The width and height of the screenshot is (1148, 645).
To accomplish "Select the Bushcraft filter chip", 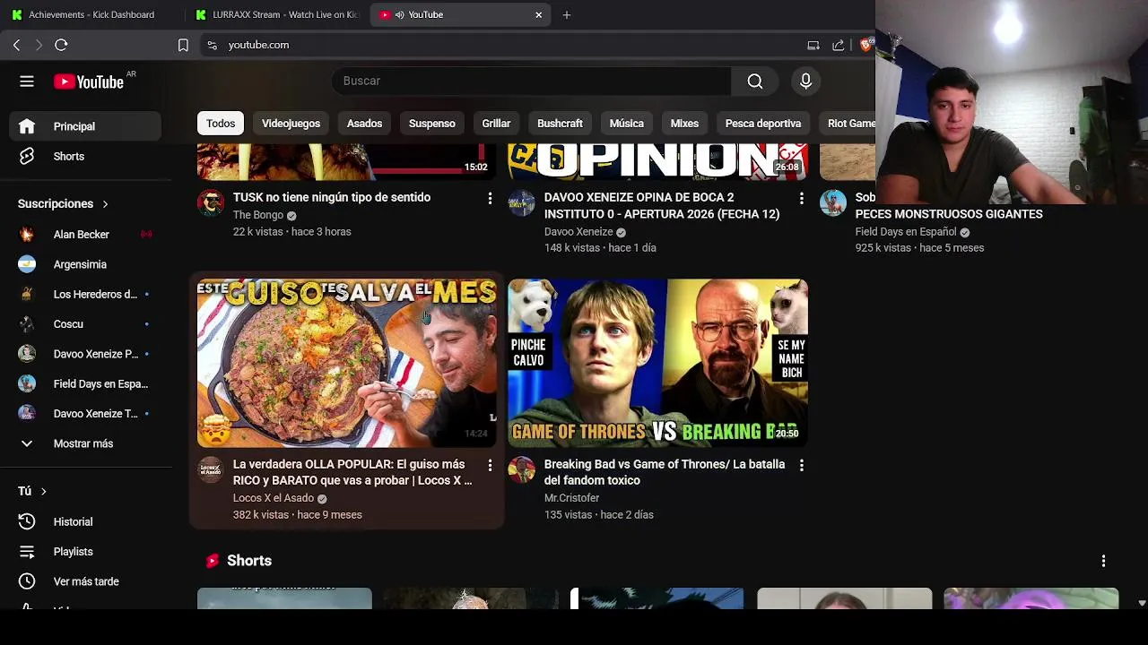I will [x=560, y=124].
